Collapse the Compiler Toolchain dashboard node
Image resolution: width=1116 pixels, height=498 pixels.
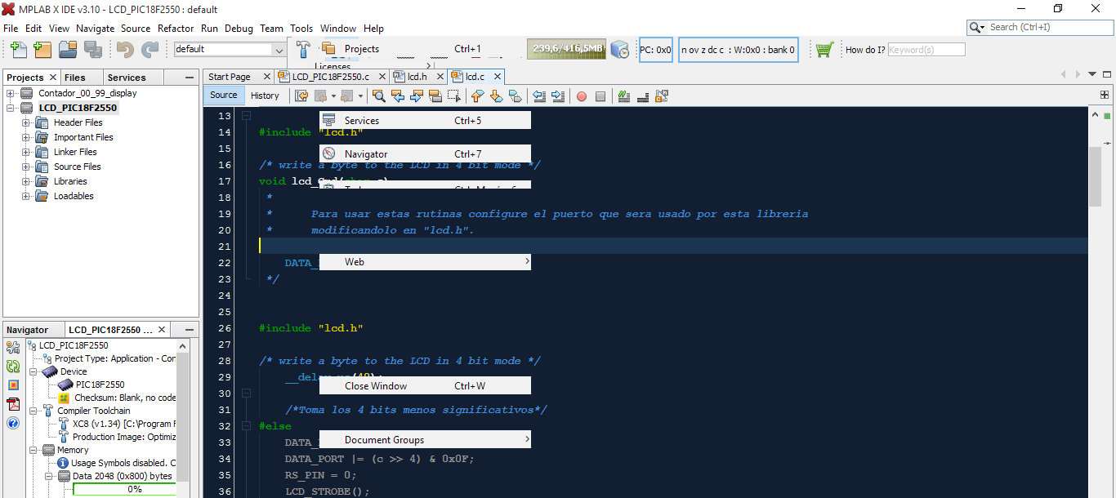[33, 411]
